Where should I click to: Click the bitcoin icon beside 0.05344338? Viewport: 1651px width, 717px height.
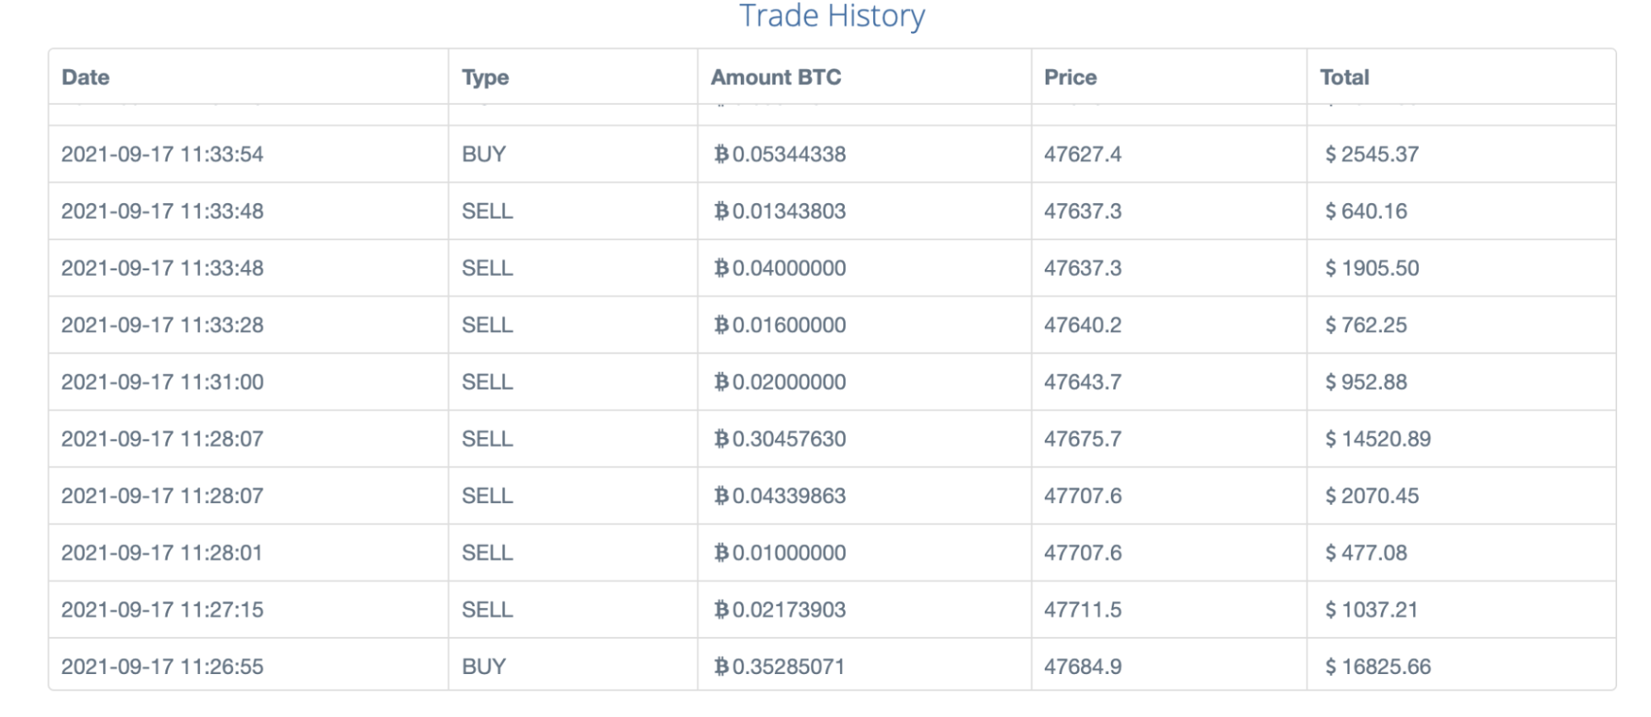(721, 154)
